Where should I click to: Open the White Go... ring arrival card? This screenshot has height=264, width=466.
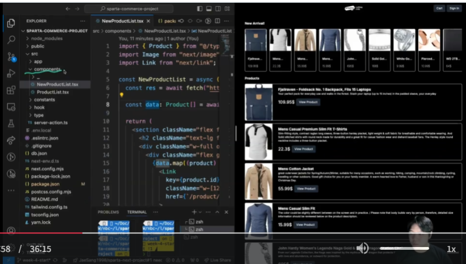pos(404,50)
